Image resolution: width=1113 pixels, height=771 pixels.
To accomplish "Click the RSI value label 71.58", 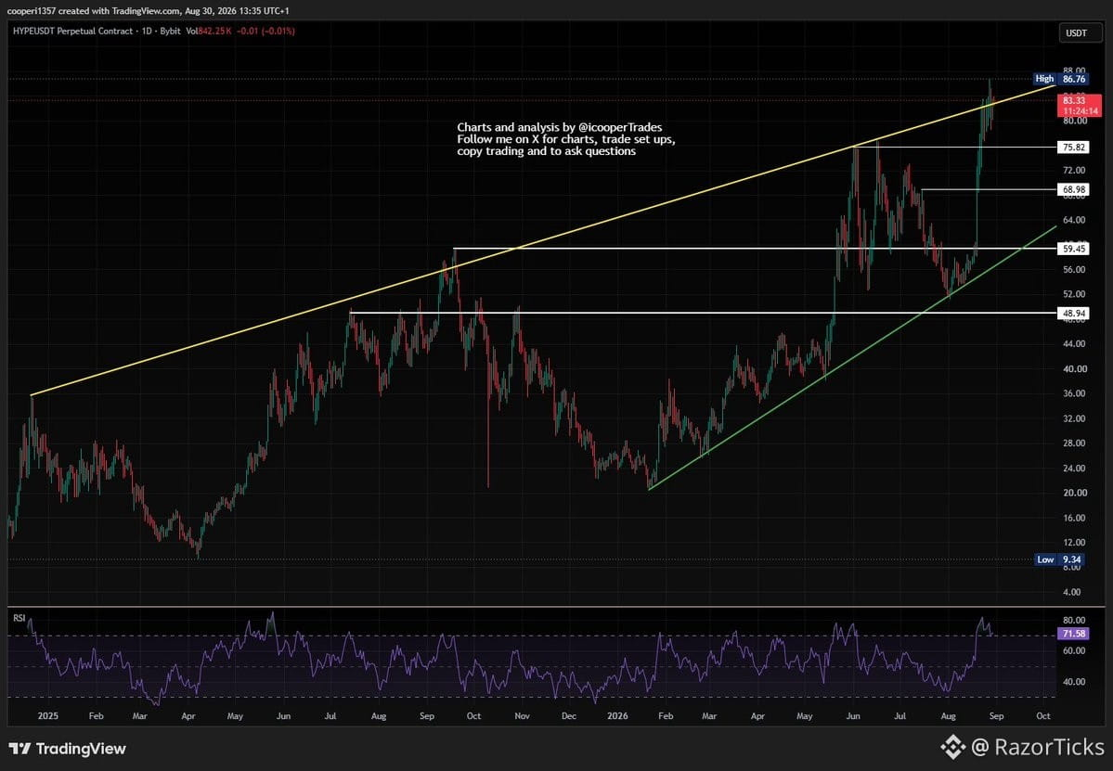I will click(x=1072, y=634).
